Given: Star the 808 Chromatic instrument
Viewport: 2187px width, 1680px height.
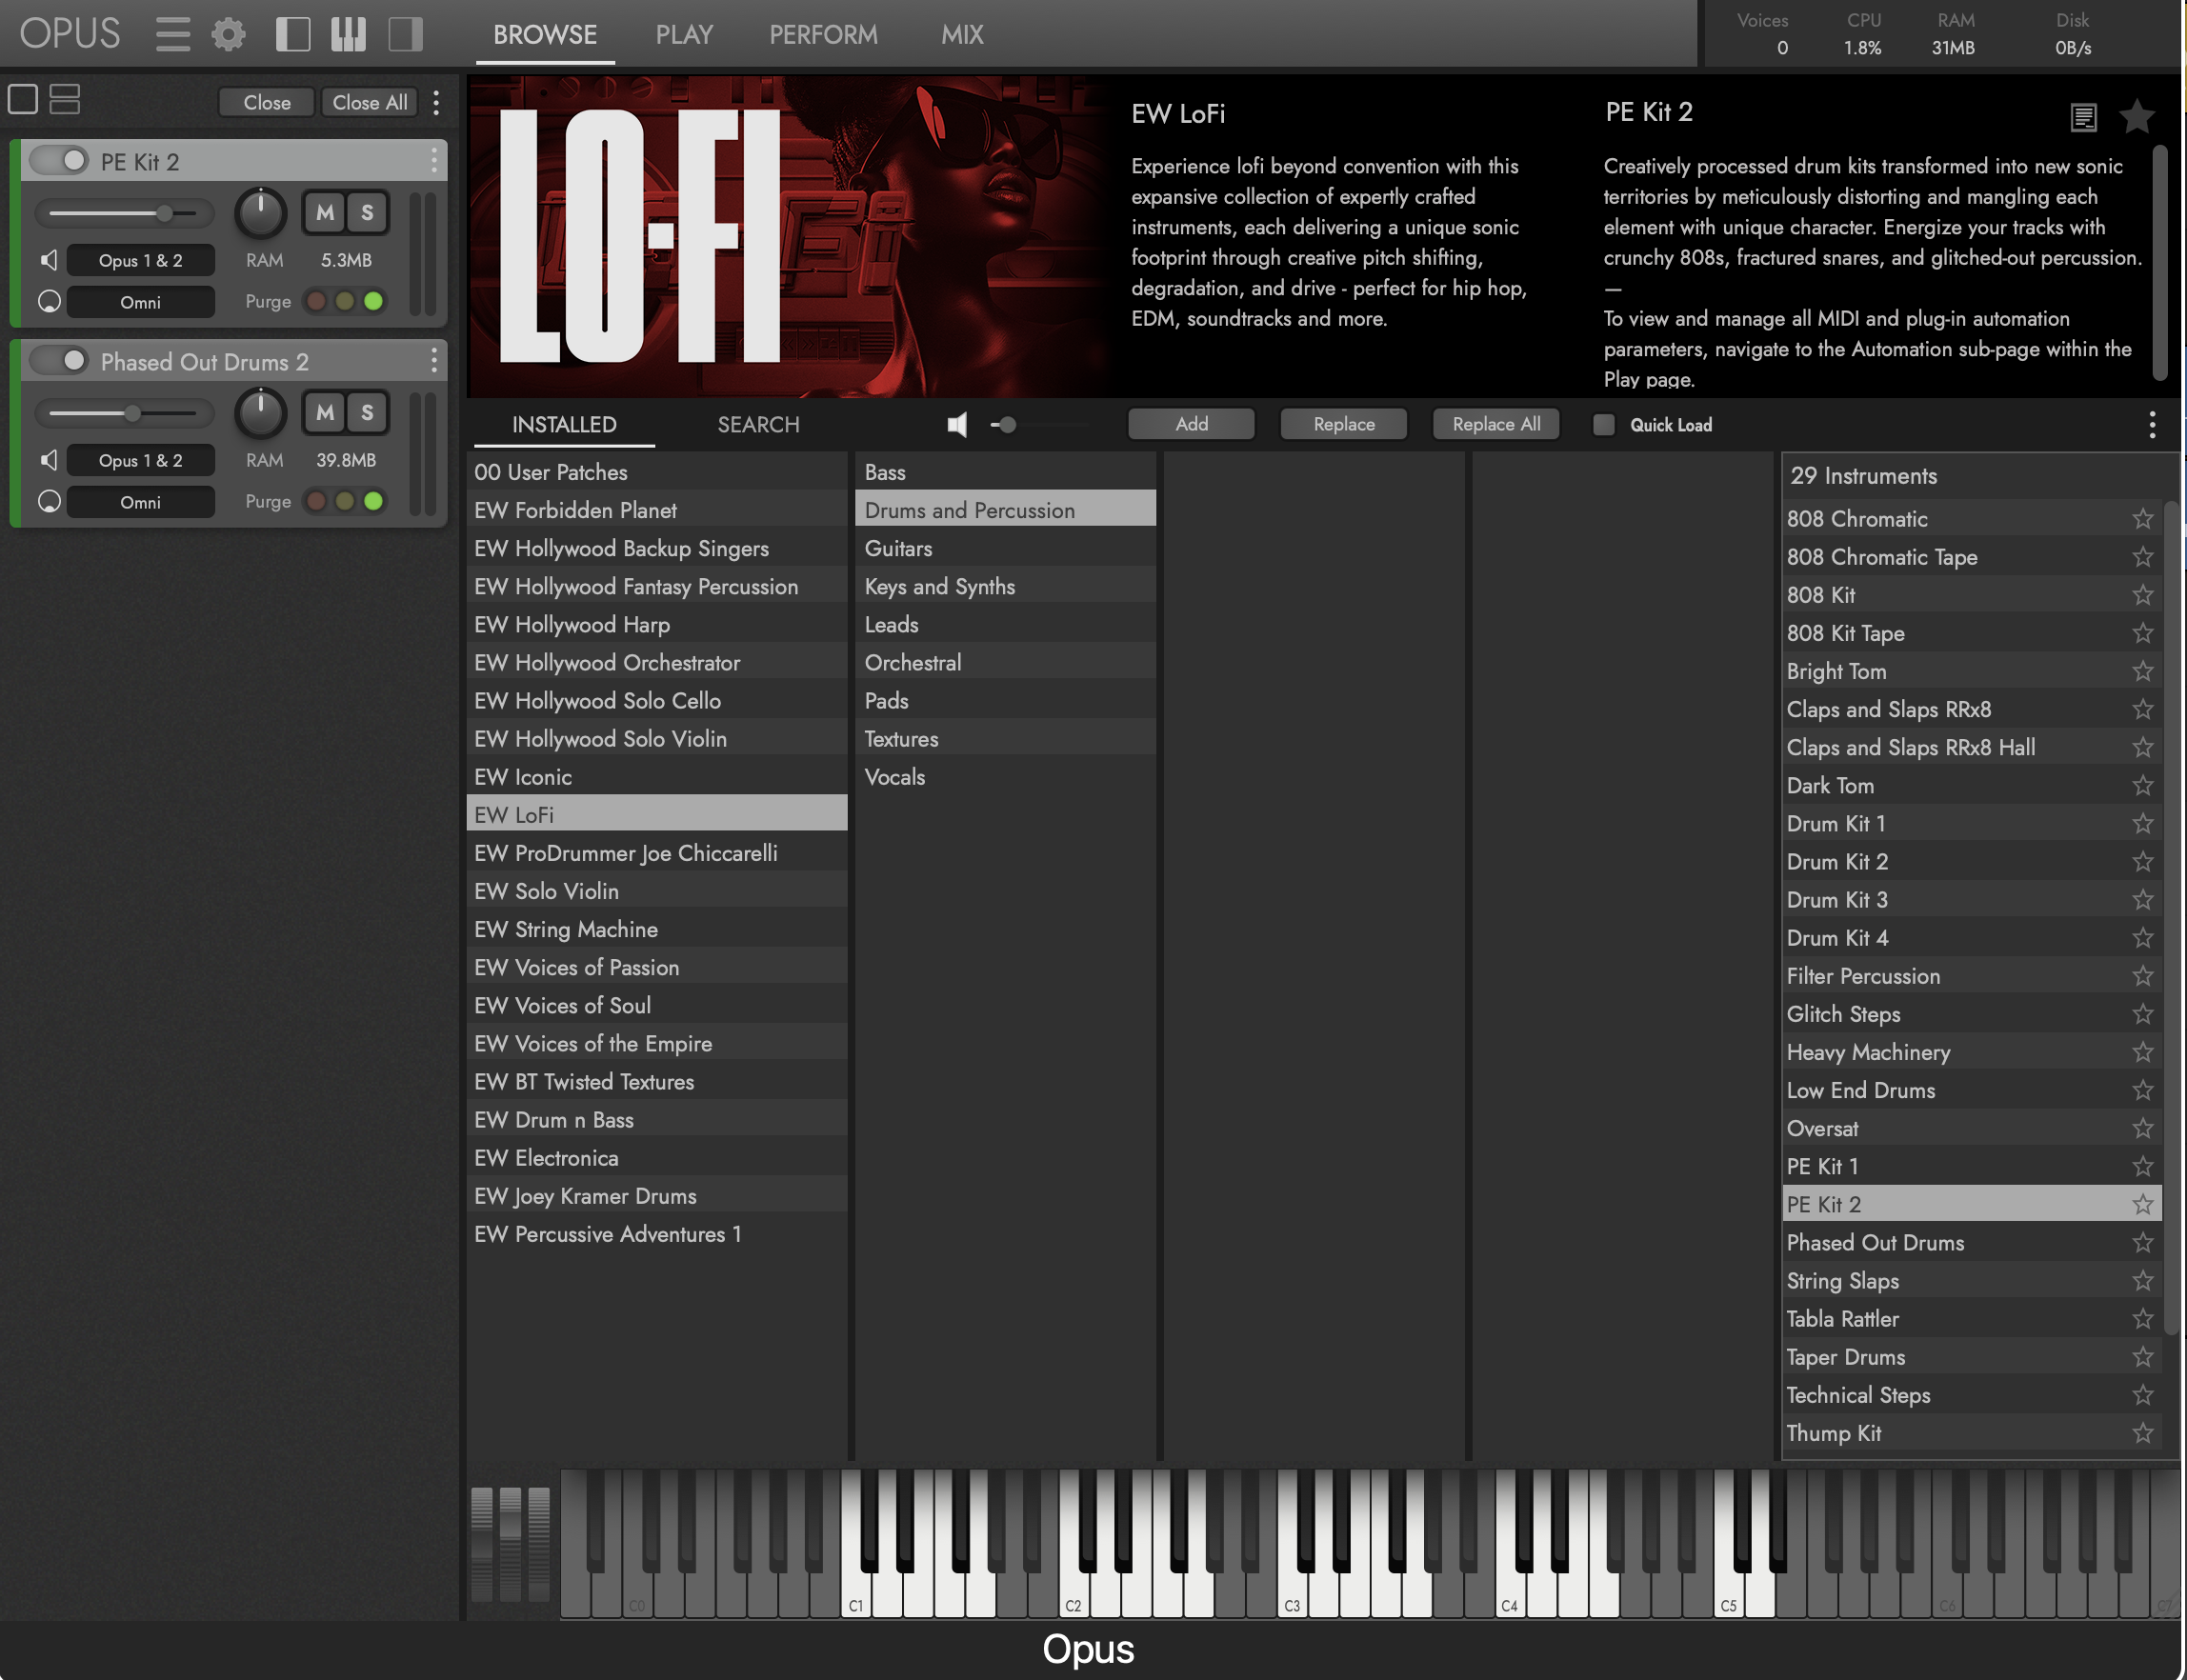Looking at the screenshot, I should pyautogui.click(x=2142, y=518).
